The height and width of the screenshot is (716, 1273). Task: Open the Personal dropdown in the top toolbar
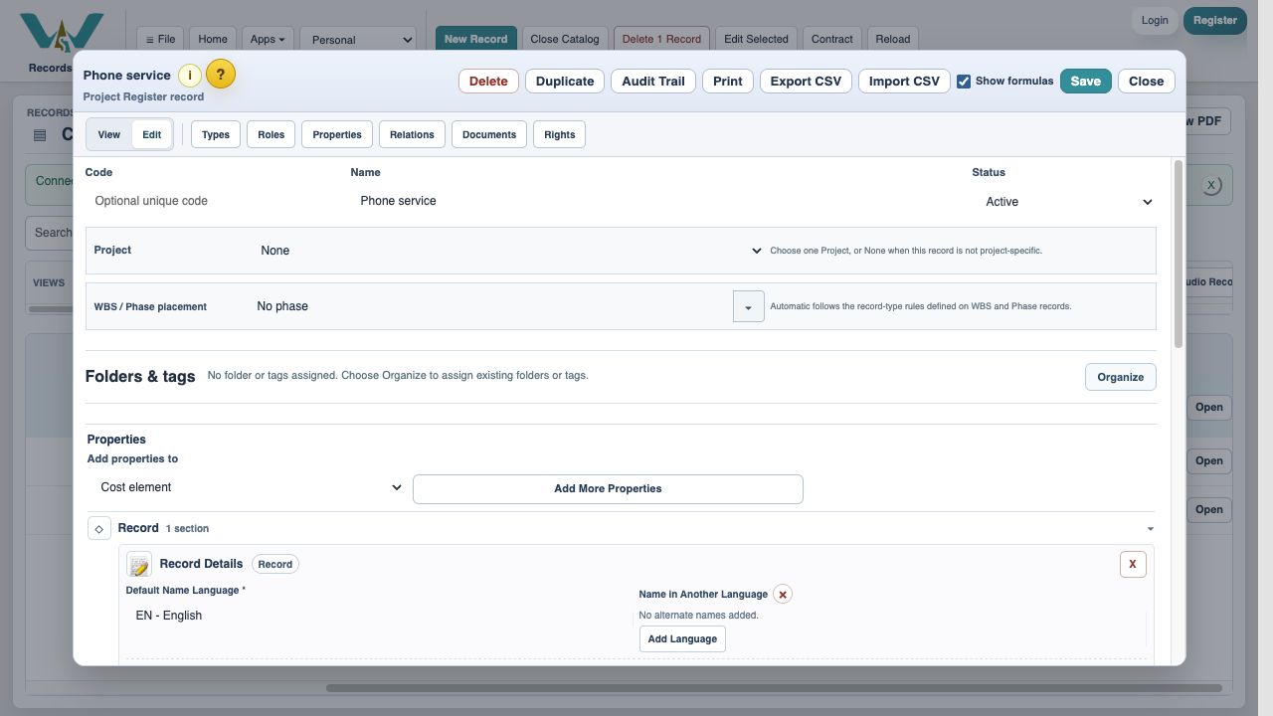point(358,40)
